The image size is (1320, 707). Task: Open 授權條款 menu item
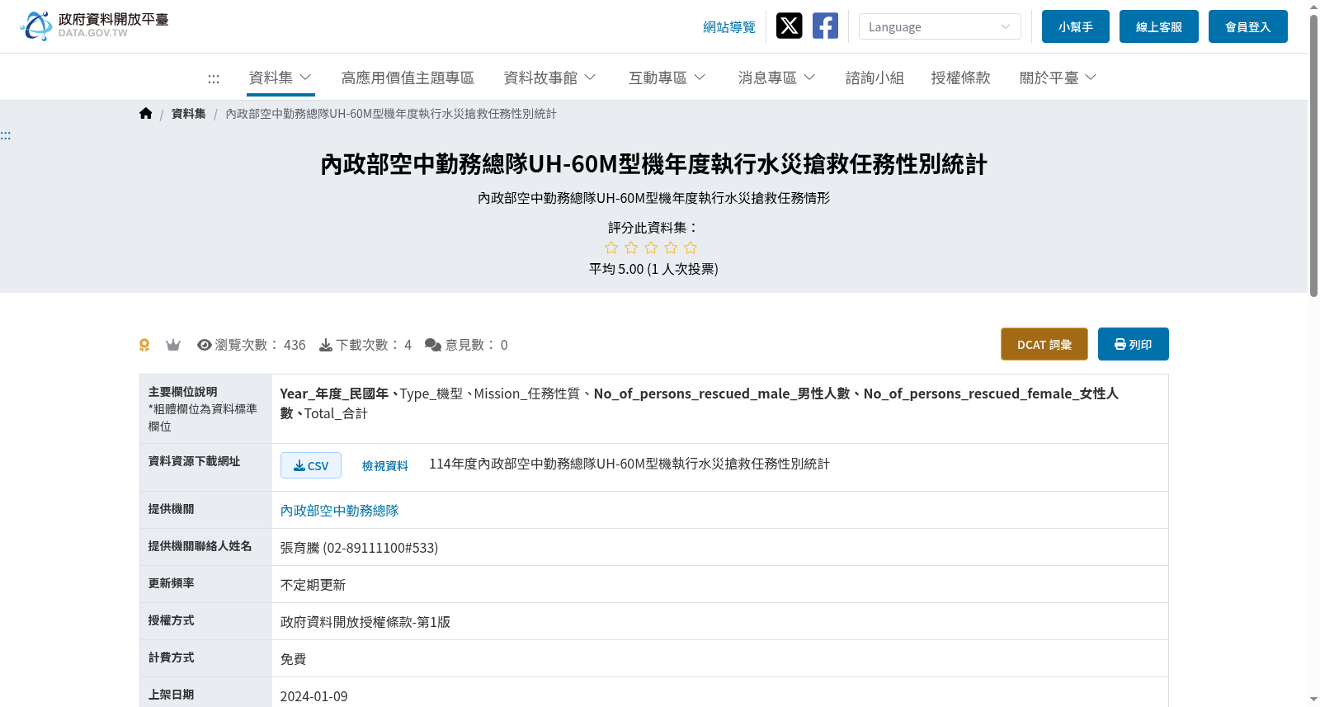960,78
